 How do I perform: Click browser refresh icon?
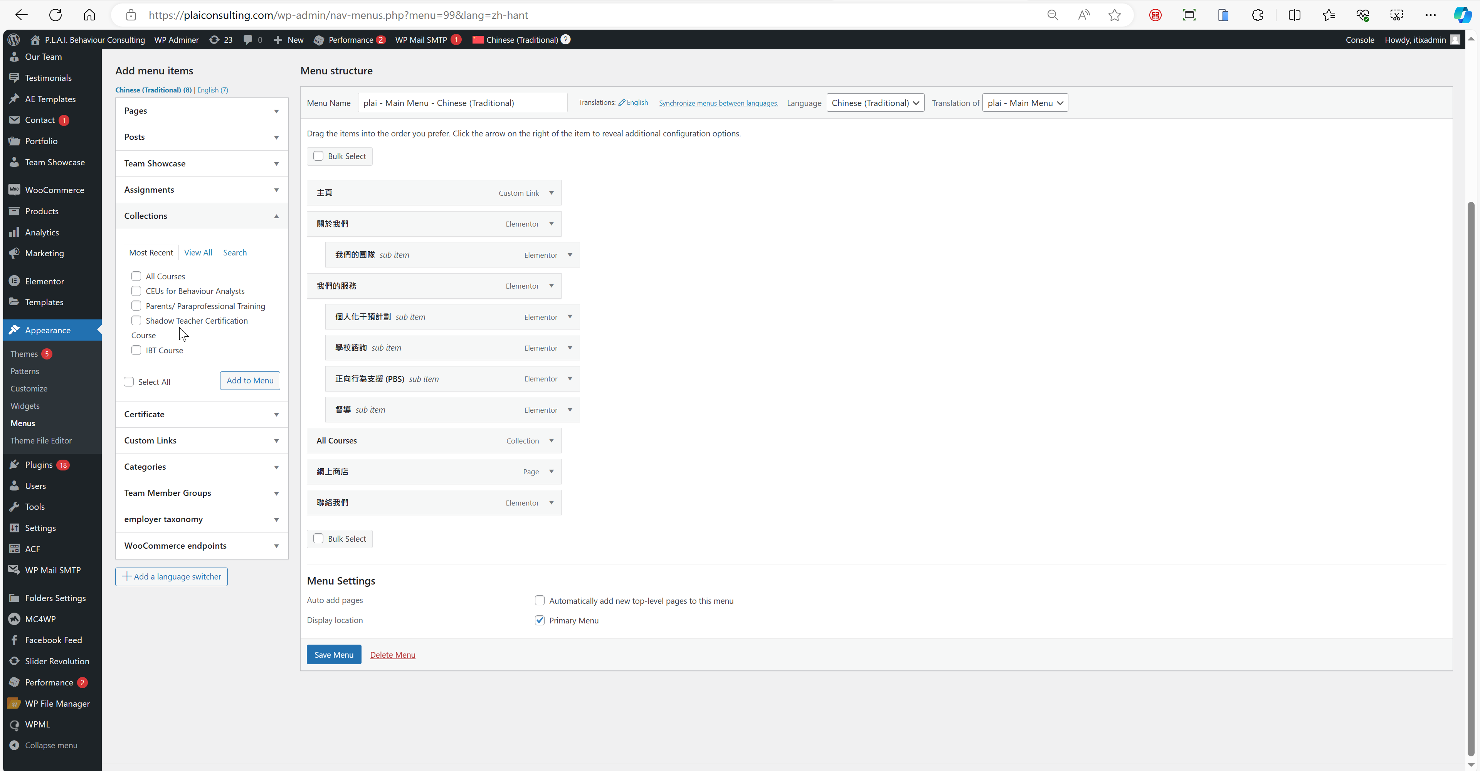pos(55,15)
